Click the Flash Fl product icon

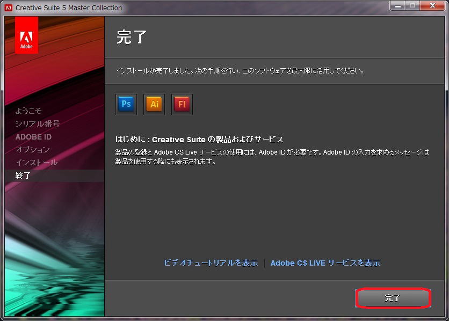tap(182, 105)
